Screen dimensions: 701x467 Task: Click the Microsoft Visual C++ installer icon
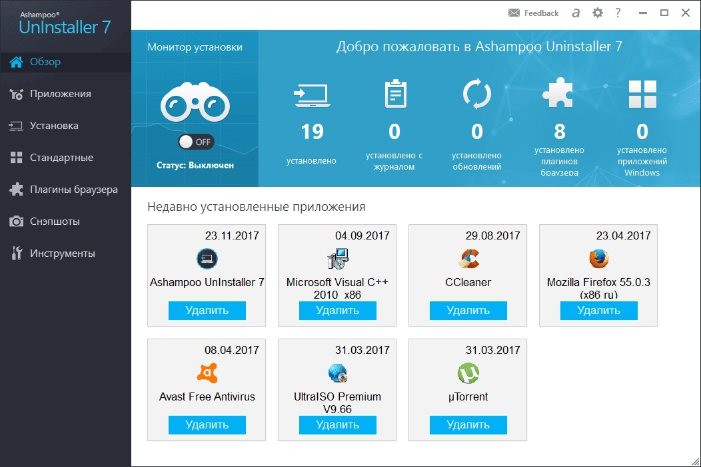point(338,259)
